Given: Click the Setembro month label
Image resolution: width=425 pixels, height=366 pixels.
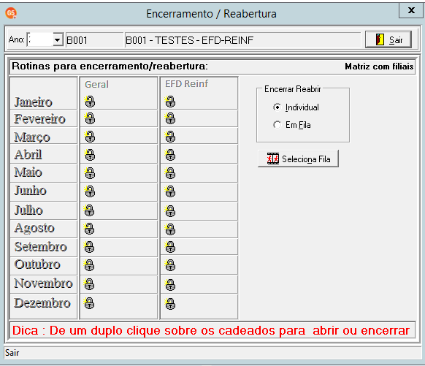Looking at the screenshot, I should coord(41,247).
